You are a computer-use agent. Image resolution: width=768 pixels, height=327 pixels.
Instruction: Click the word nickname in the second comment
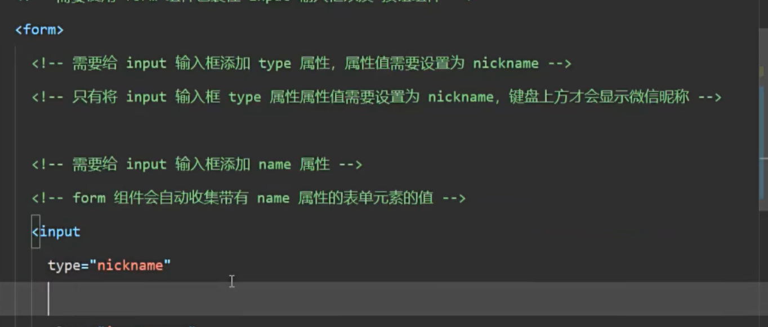pos(460,97)
